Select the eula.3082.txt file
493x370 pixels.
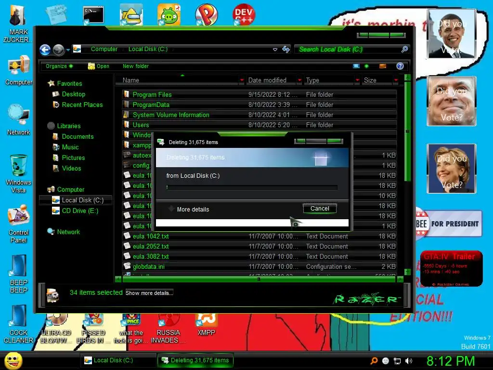[259, 256]
